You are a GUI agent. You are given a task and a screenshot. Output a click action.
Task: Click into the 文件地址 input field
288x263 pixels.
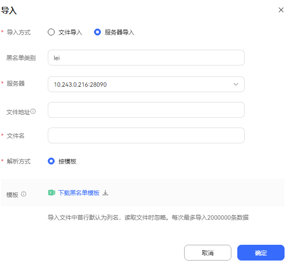tap(146, 110)
